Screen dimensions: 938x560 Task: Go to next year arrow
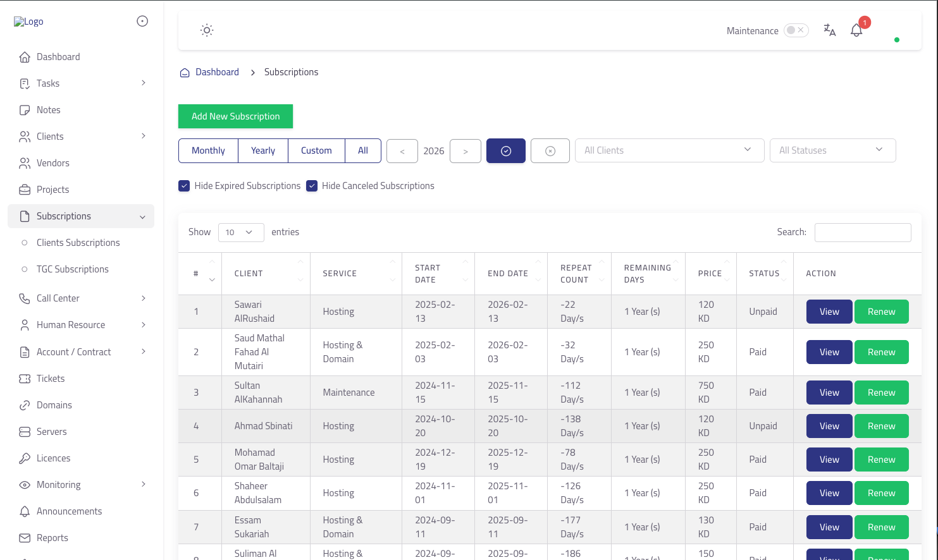[466, 151]
